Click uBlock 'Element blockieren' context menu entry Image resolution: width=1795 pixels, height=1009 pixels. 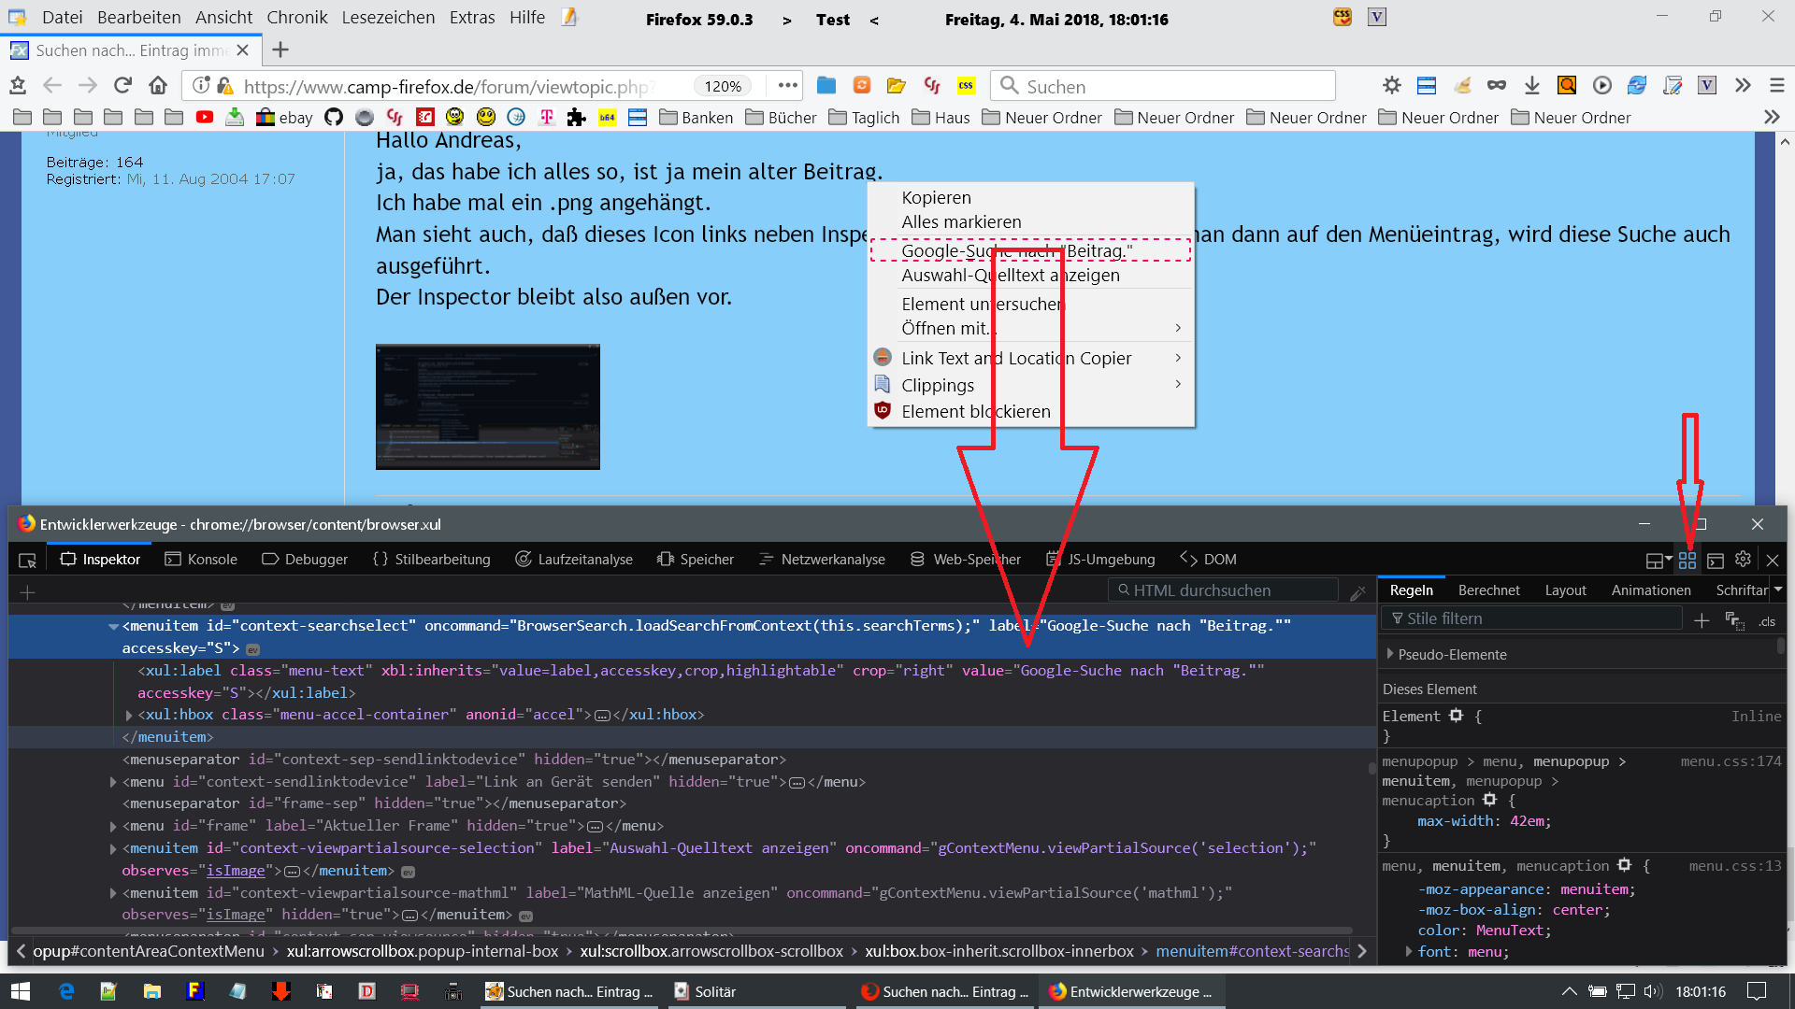tap(975, 411)
